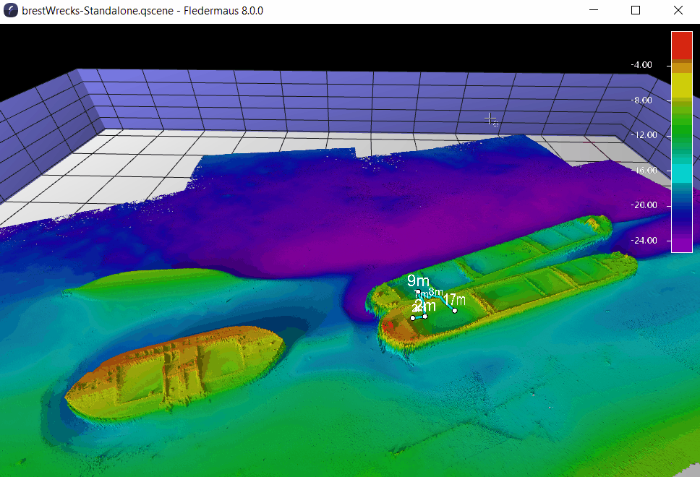Pick the cyan band near -16.00
The image size is (700, 477).
[681, 174]
